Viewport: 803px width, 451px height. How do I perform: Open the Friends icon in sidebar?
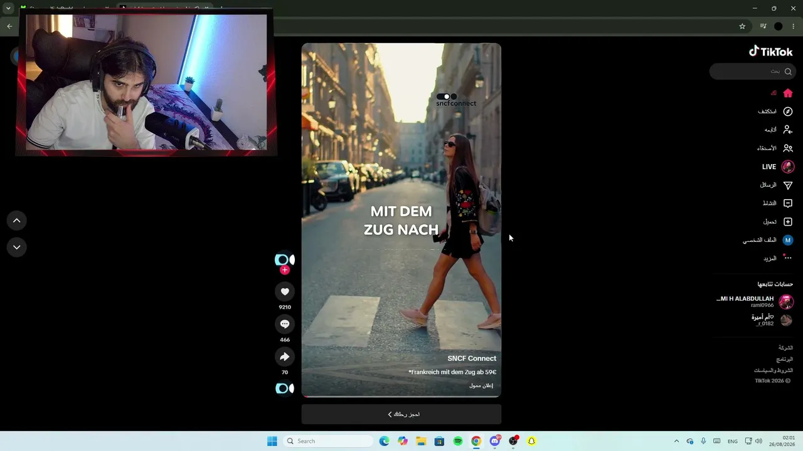[x=788, y=148]
